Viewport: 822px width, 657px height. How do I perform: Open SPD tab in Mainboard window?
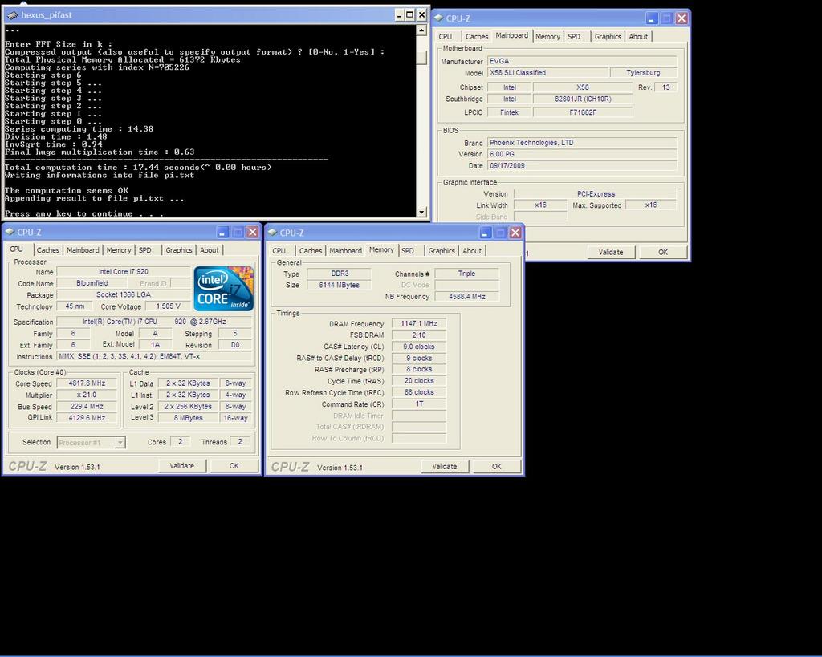coord(574,37)
